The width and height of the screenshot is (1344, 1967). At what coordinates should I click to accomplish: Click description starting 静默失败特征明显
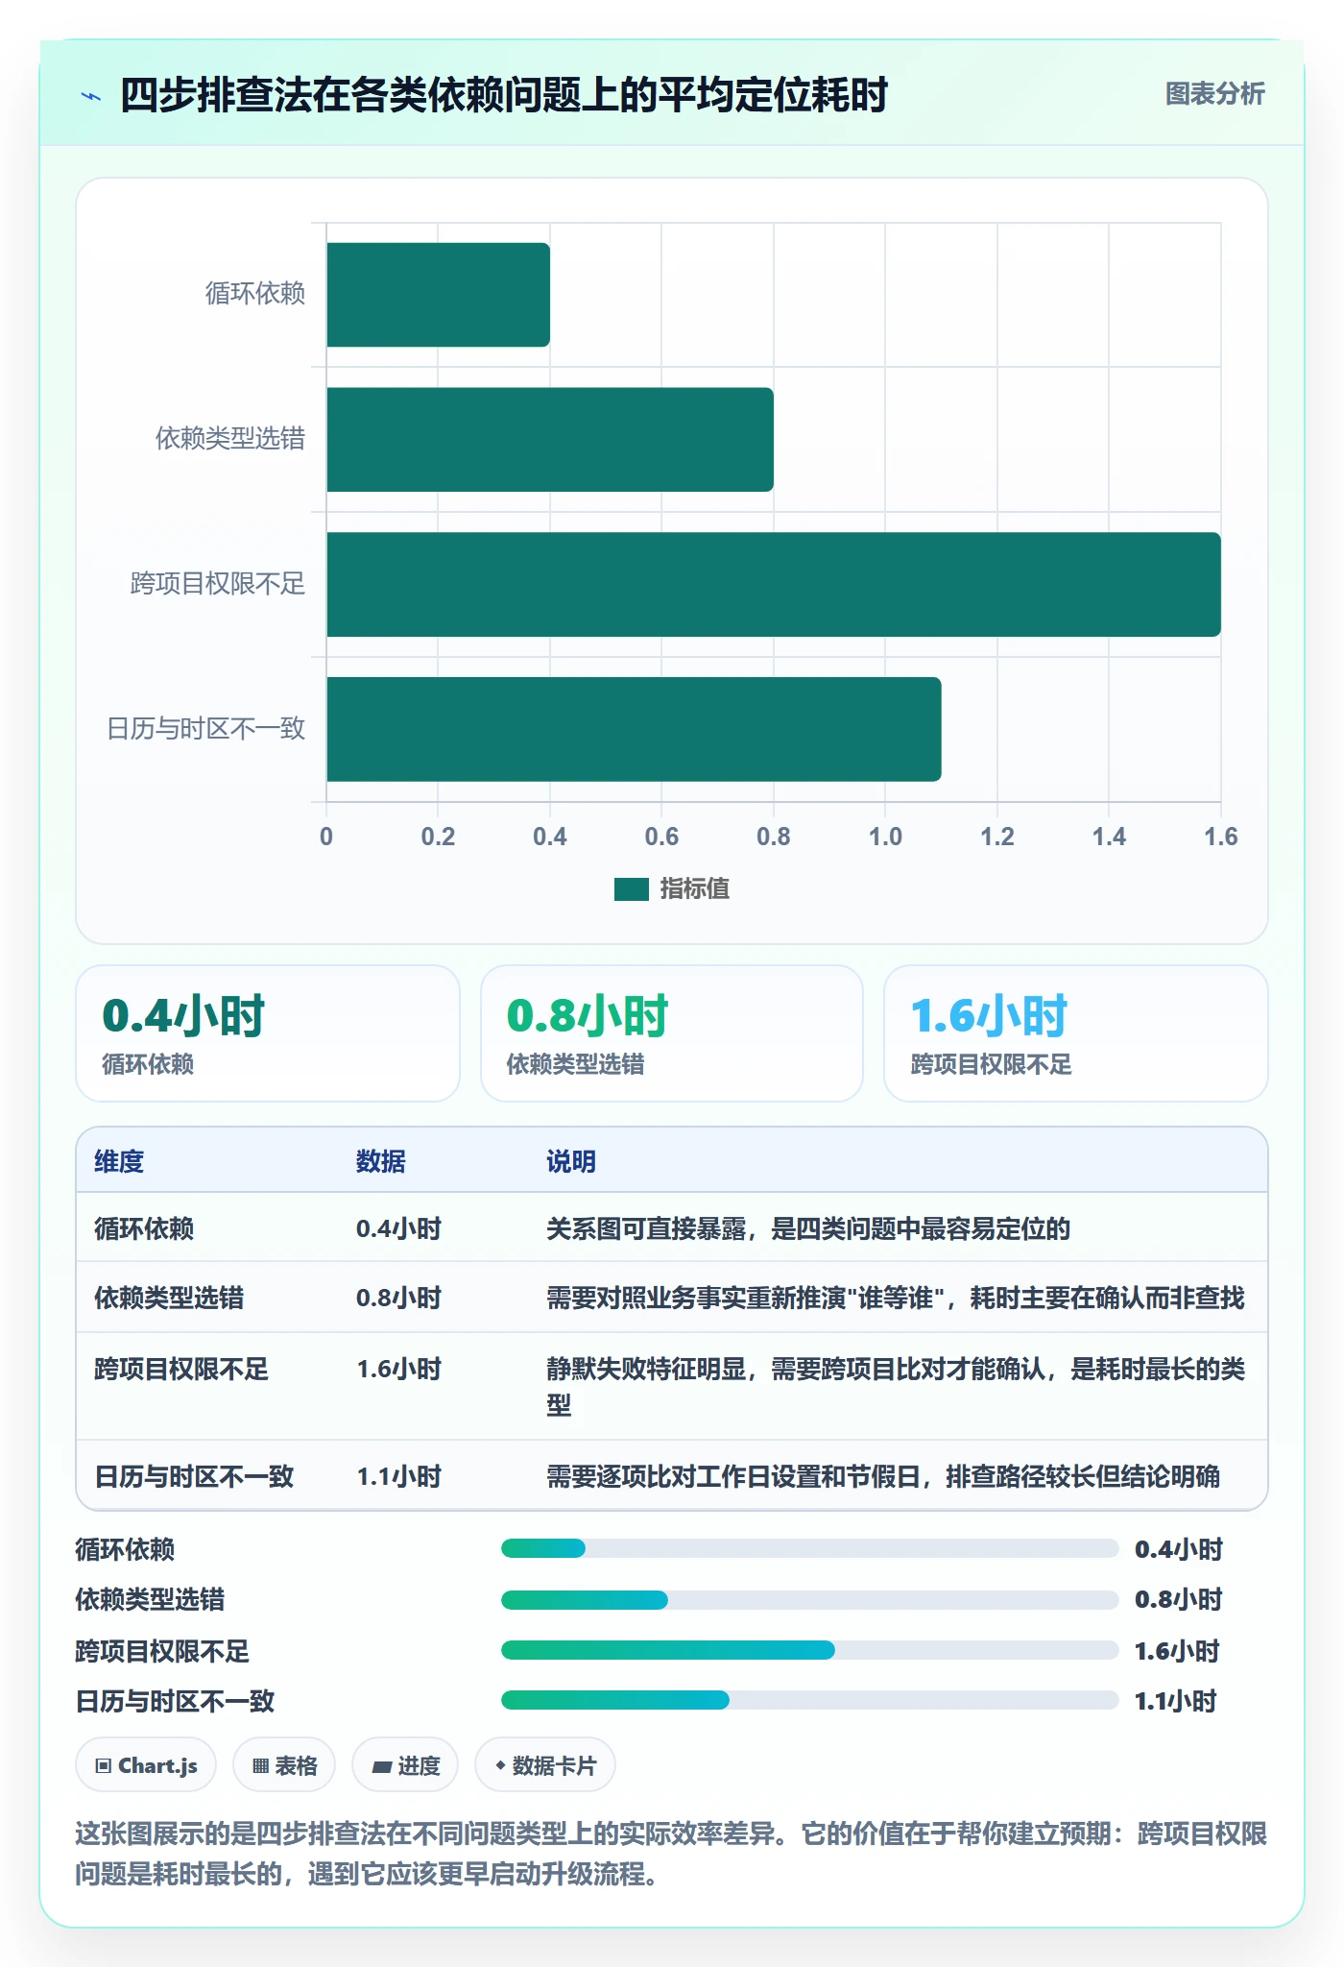896,1387
